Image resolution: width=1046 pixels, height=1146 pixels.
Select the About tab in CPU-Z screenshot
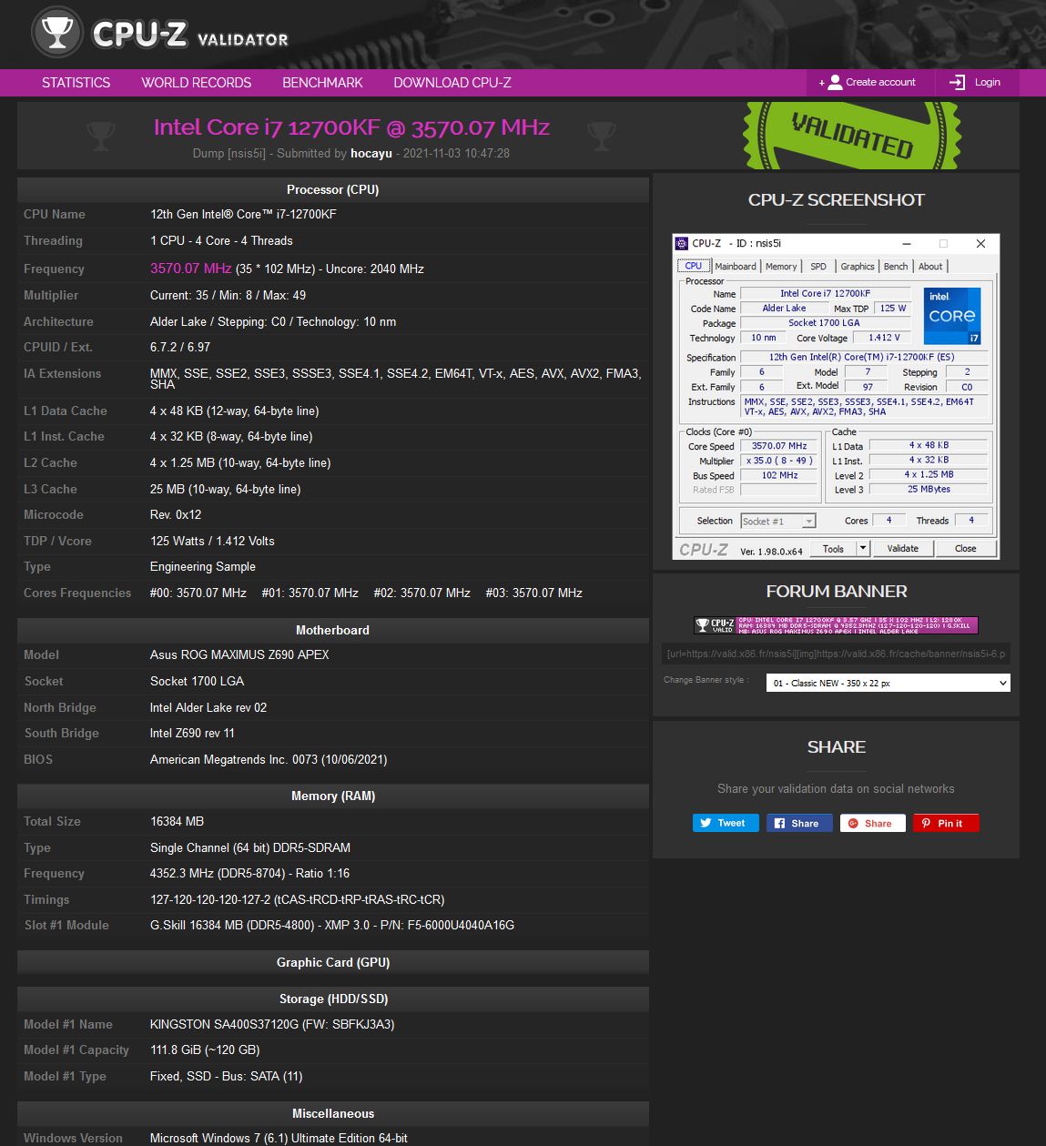click(930, 266)
